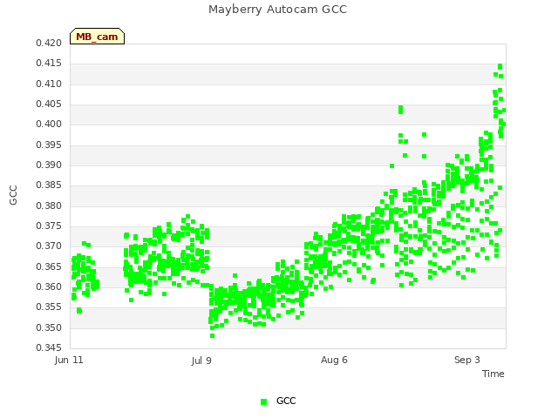Click the 0.380 y-axis value
Image resolution: width=558 pixels, height=418 pixels.
(x=49, y=206)
